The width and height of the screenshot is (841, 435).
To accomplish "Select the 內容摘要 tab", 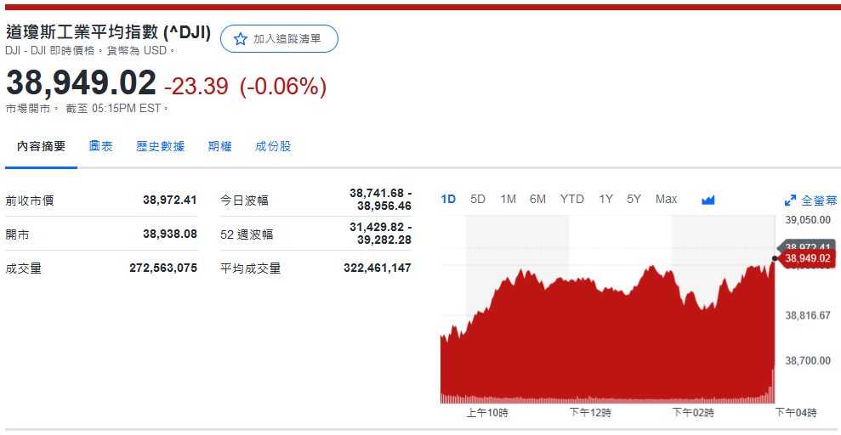I will pyautogui.click(x=41, y=146).
